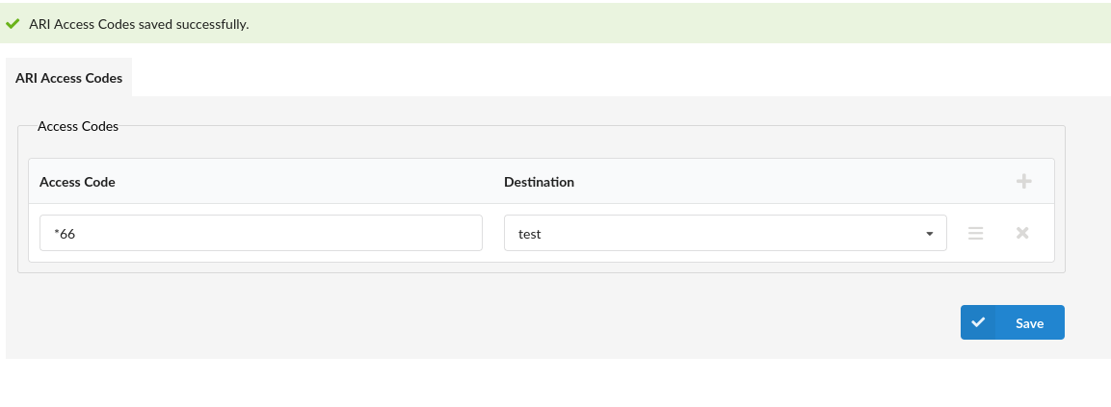Click the green checkmark in the success banner
1111x407 pixels.
(x=13, y=24)
